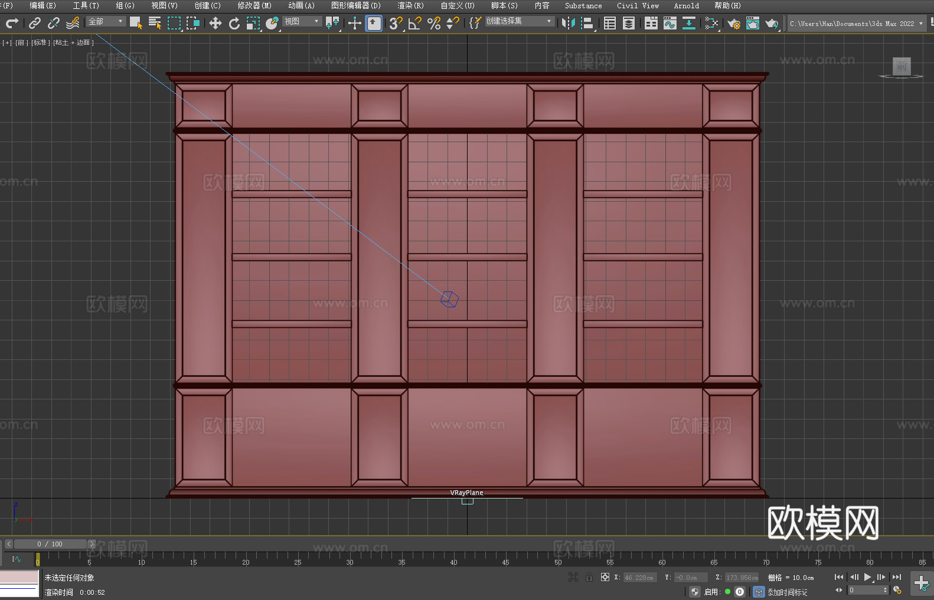Toggle the Selection Lock icon
The image size is (934, 600).
pyautogui.click(x=589, y=577)
